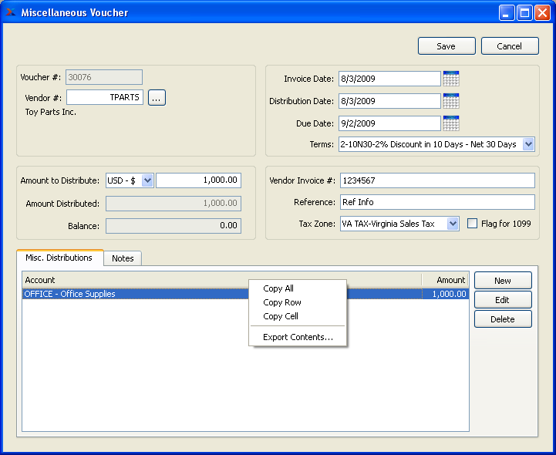Click the Cancel button
The width and height of the screenshot is (556, 455).
[x=510, y=46]
